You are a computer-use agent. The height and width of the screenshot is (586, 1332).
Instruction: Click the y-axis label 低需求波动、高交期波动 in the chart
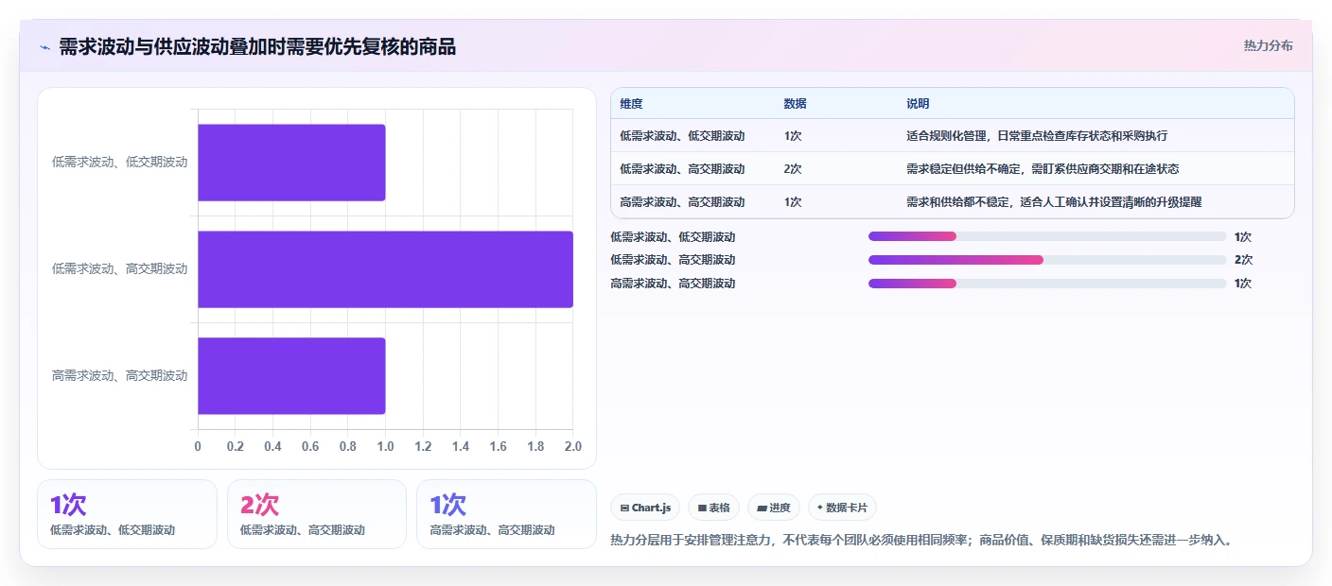[x=120, y=269]
